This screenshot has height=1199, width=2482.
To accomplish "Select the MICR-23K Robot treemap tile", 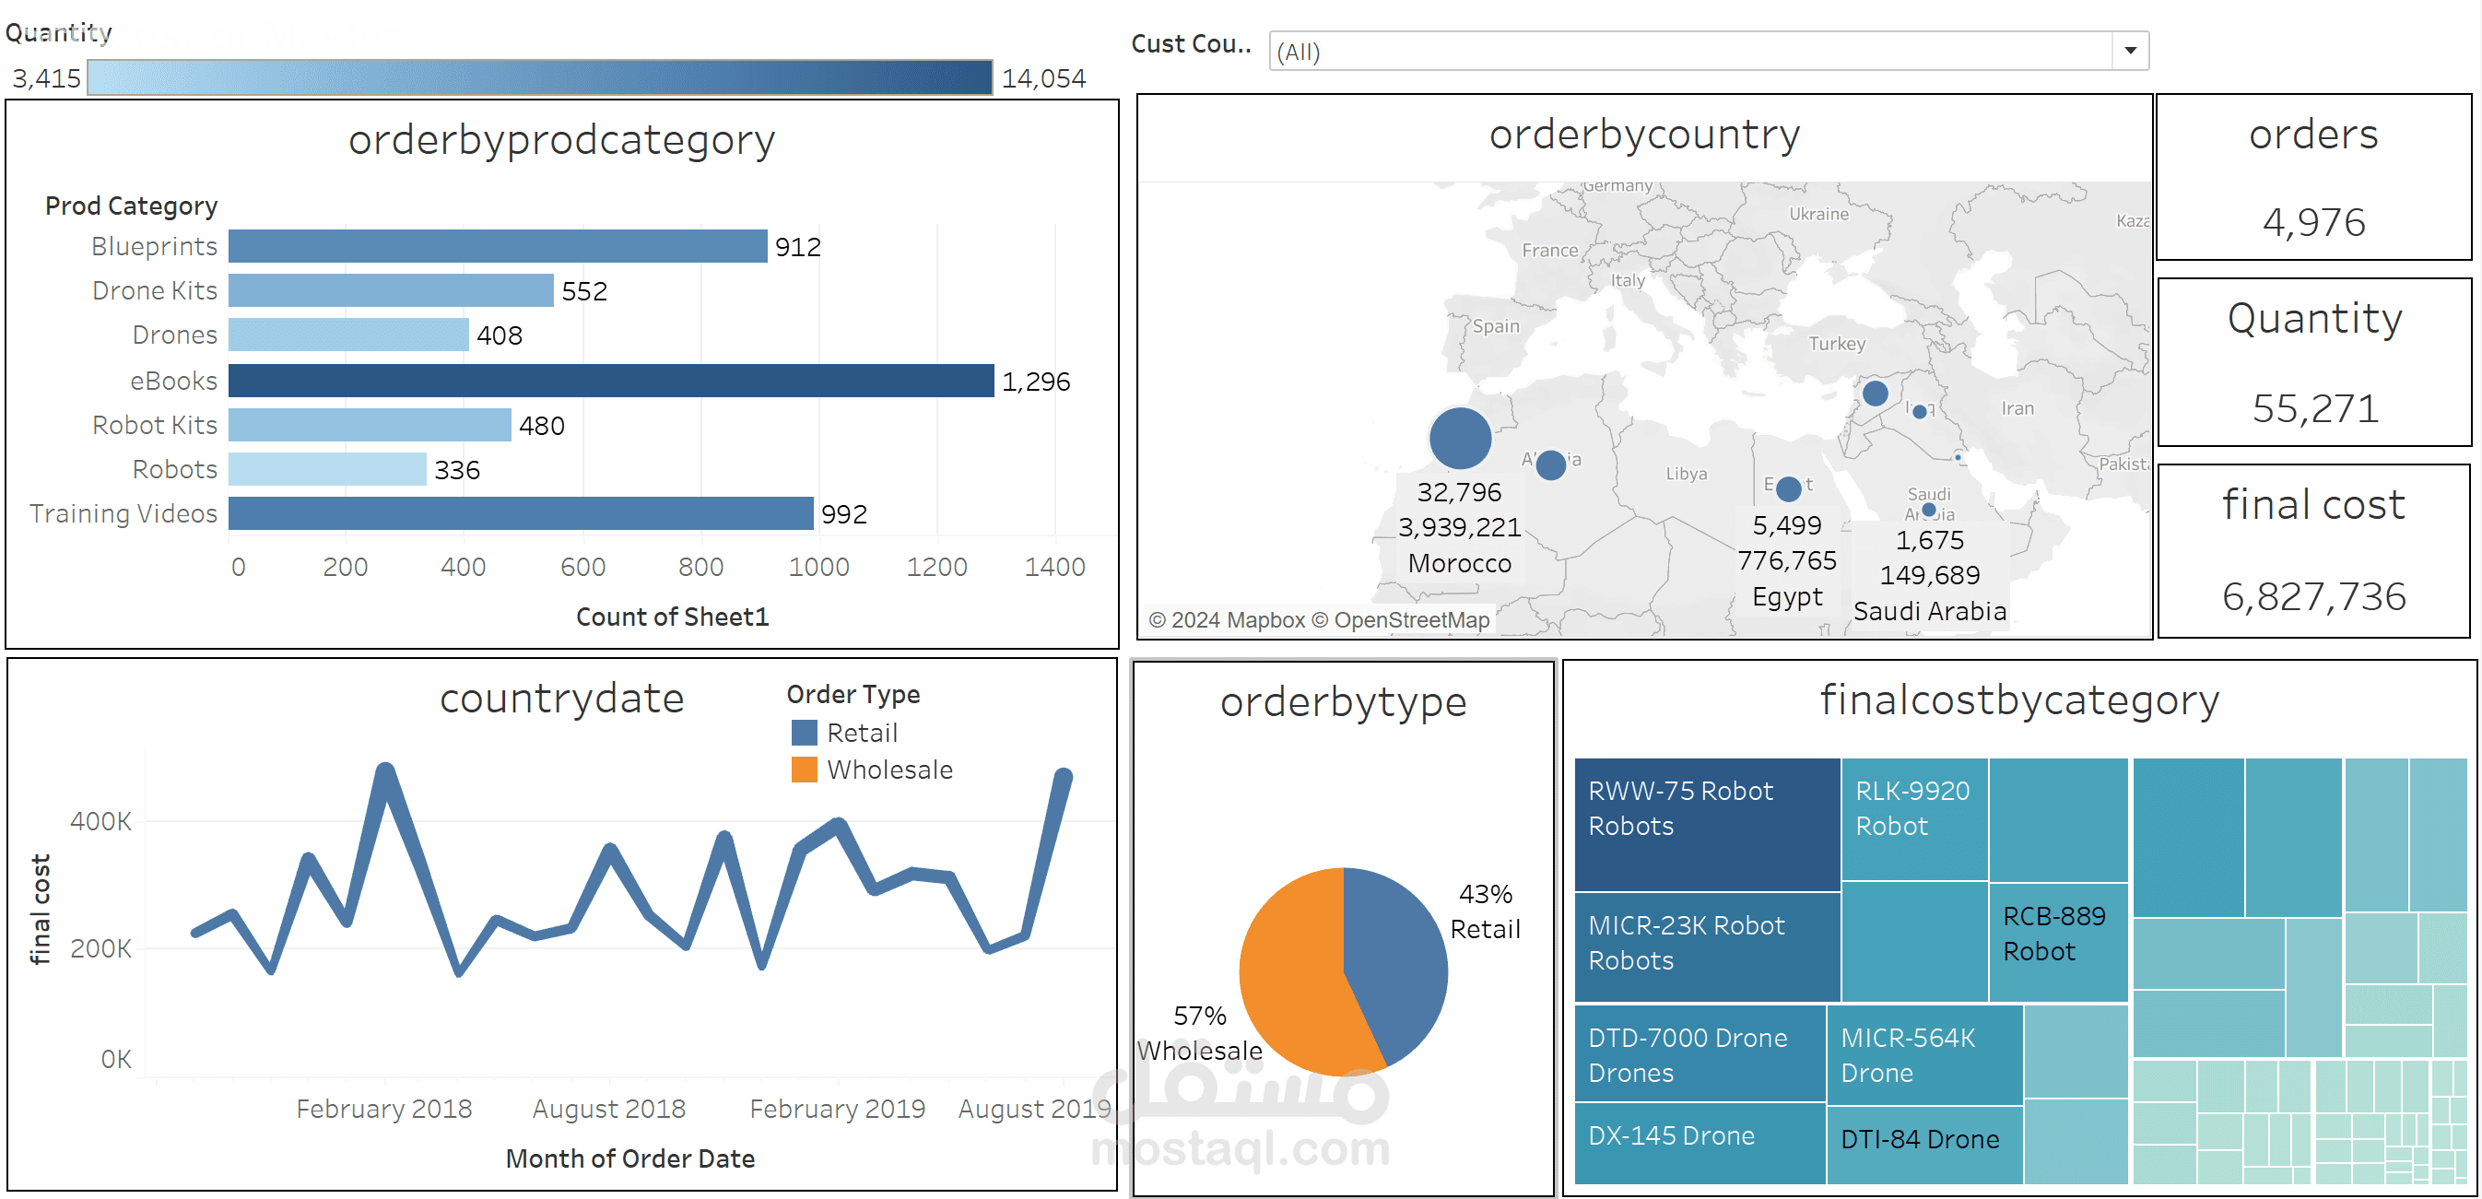I will pos(1707,946).
